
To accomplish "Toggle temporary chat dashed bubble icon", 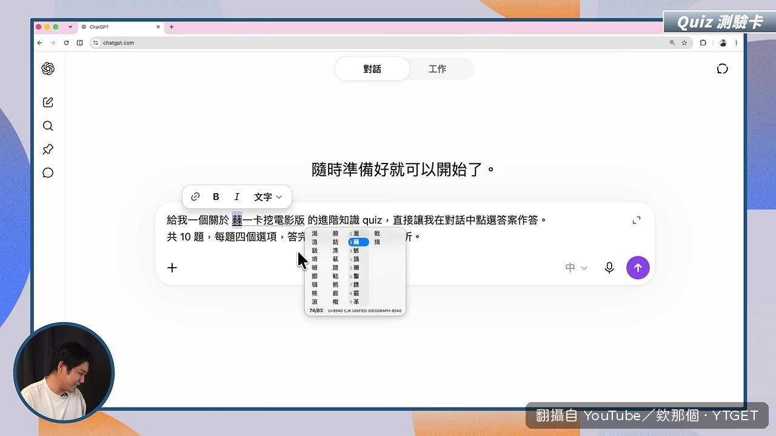I will [722, 69].
